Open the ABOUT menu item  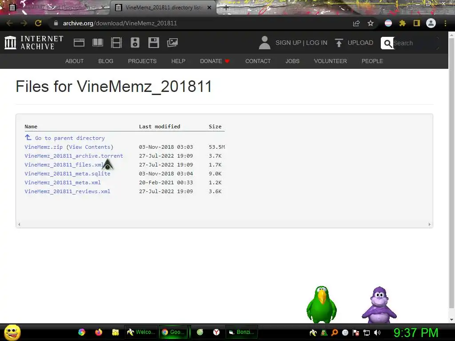point(74,61)
